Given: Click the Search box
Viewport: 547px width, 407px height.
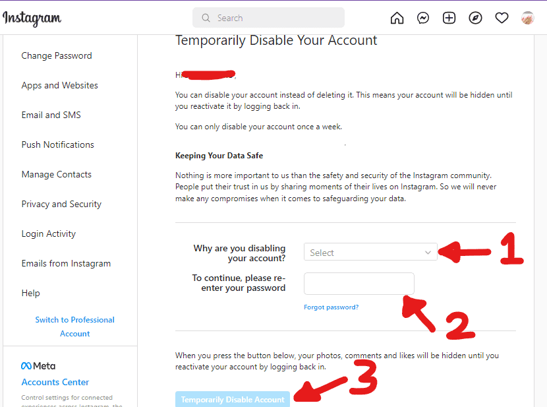Looking at the screenshot, I should click(x=268, y=18).
